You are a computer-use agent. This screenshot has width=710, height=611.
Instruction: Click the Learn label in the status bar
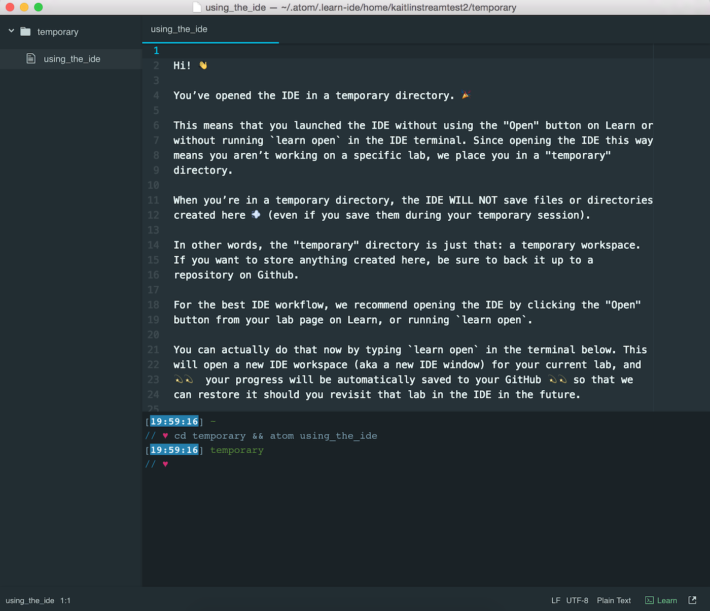pyautogui.click(x=667, y=600)
